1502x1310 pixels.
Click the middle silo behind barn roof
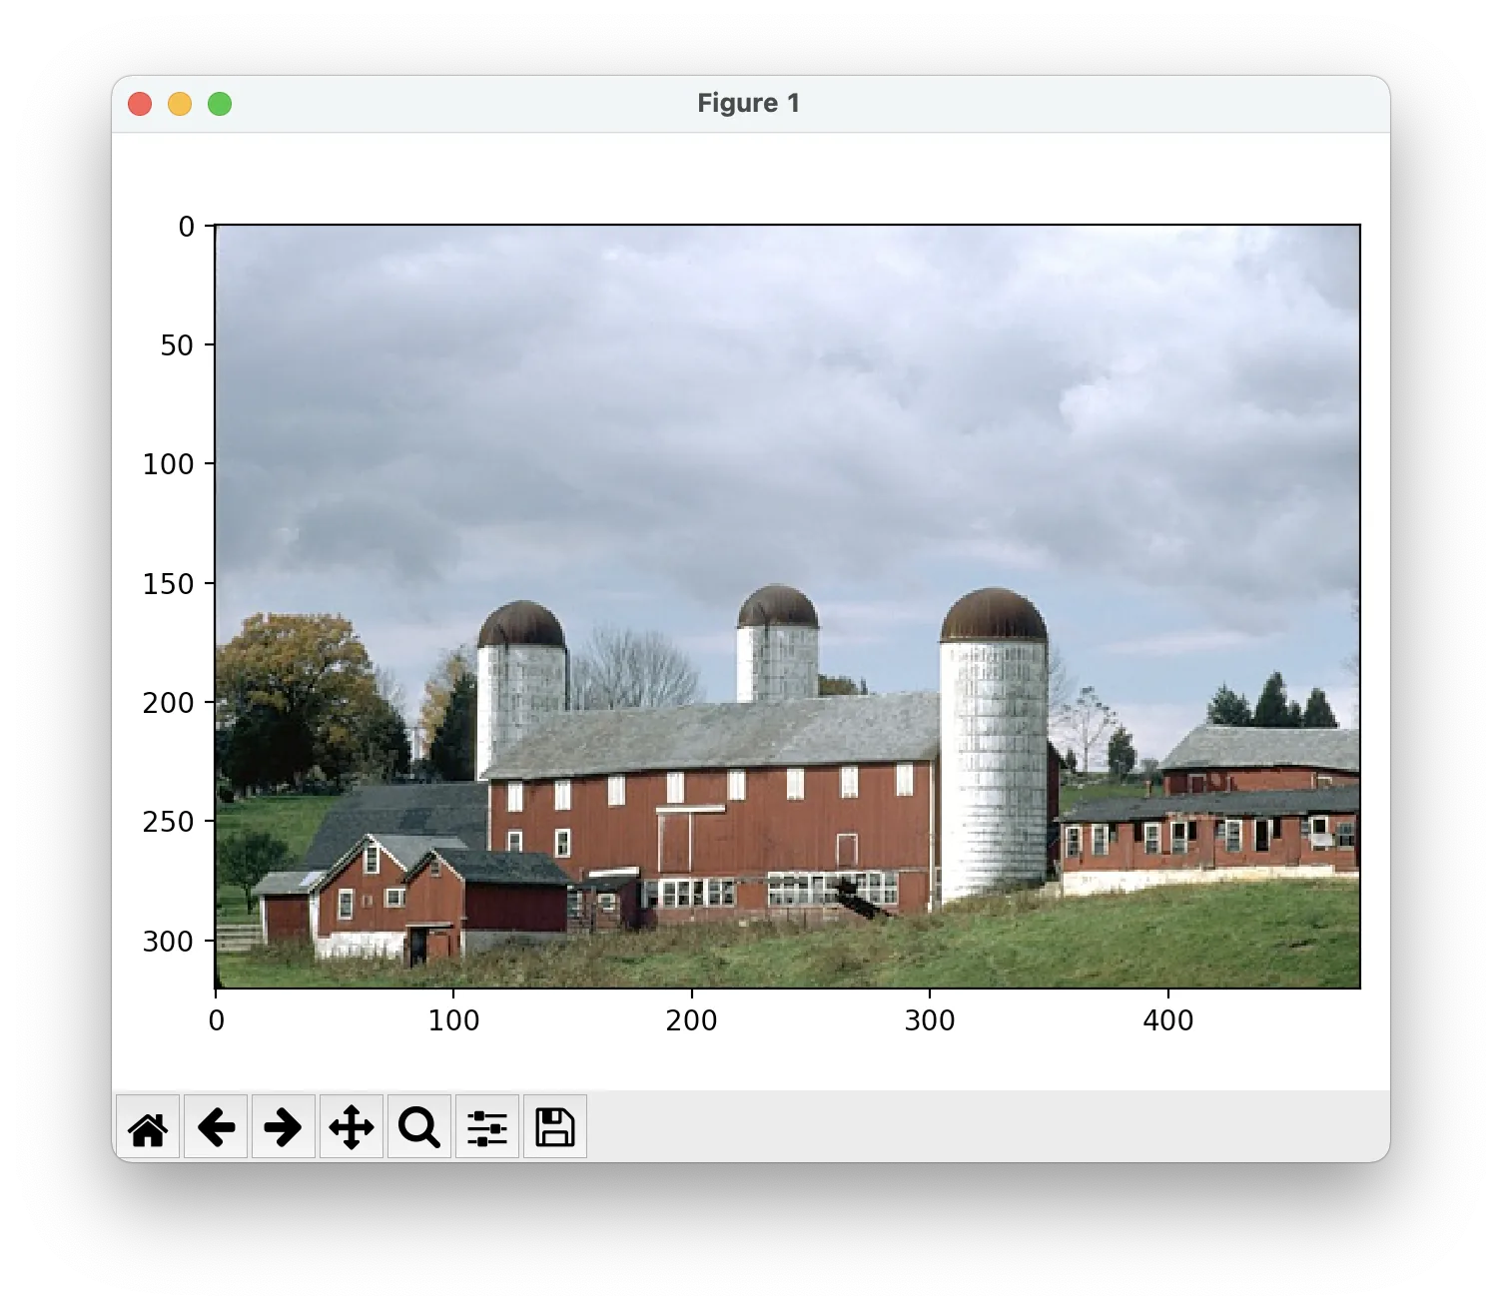coord(777,659)
